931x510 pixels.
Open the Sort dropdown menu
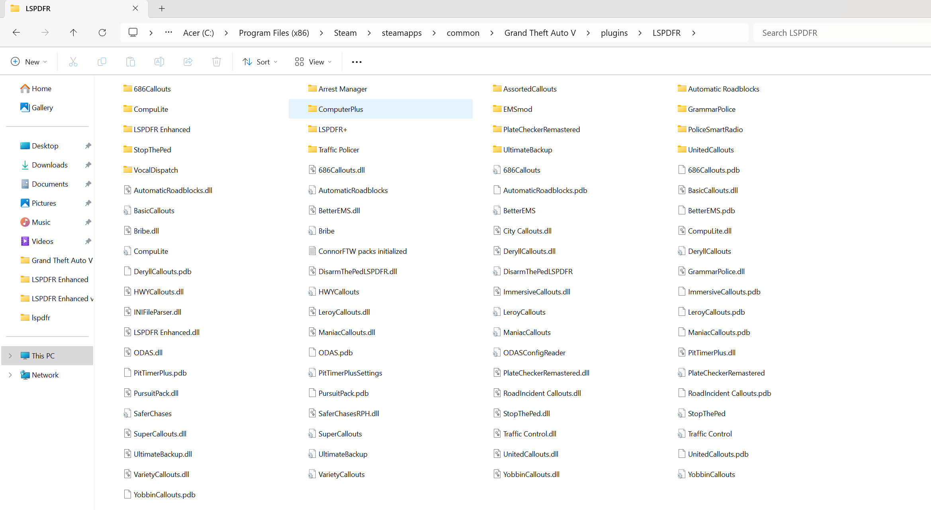pyautogui.click(x=260, y=62)
